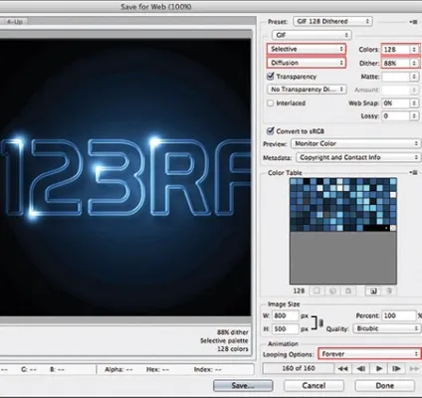Jump to first animation frame
422x398 pixels.
click(342, 368)
